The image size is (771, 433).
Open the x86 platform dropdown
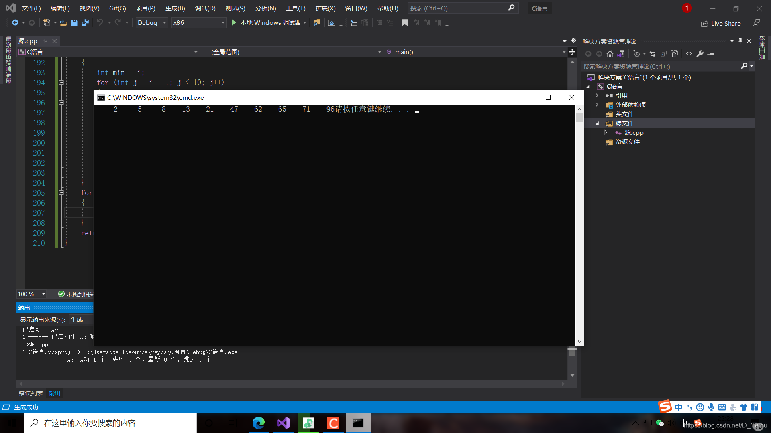coord(223,23)
